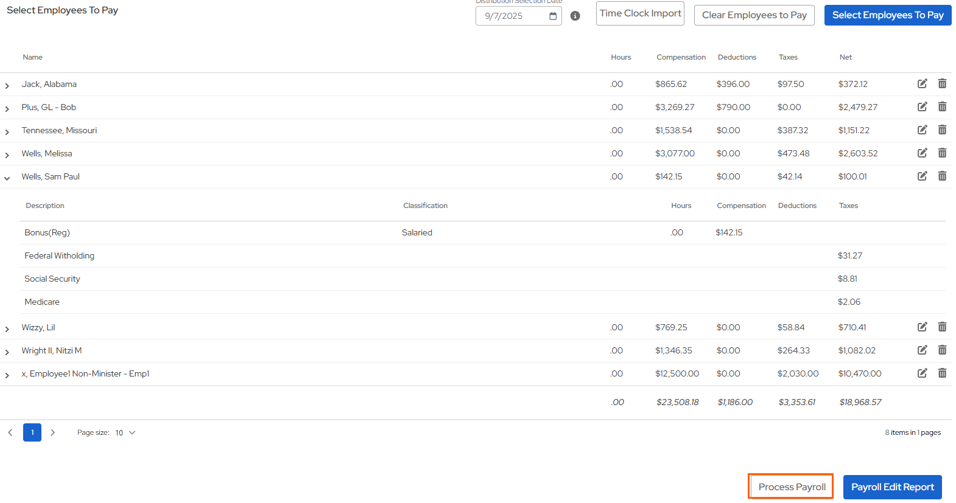The width and height of the screenshot is (956, 503).
Task: Go to next page arrow in pagination
Action: pos(53,432)
